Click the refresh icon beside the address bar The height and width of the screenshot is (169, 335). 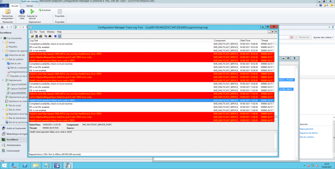pyautogui.click(x=333, y=27)
